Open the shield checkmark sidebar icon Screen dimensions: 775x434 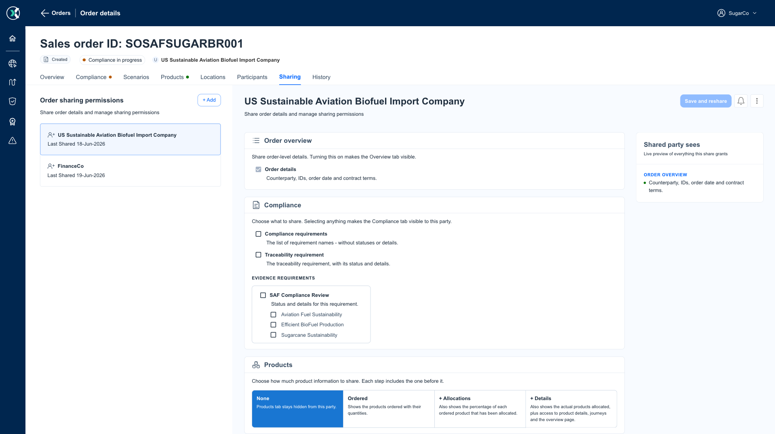(13, 101)
